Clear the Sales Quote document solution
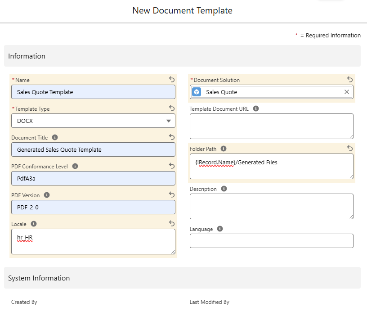 (346, 92)
